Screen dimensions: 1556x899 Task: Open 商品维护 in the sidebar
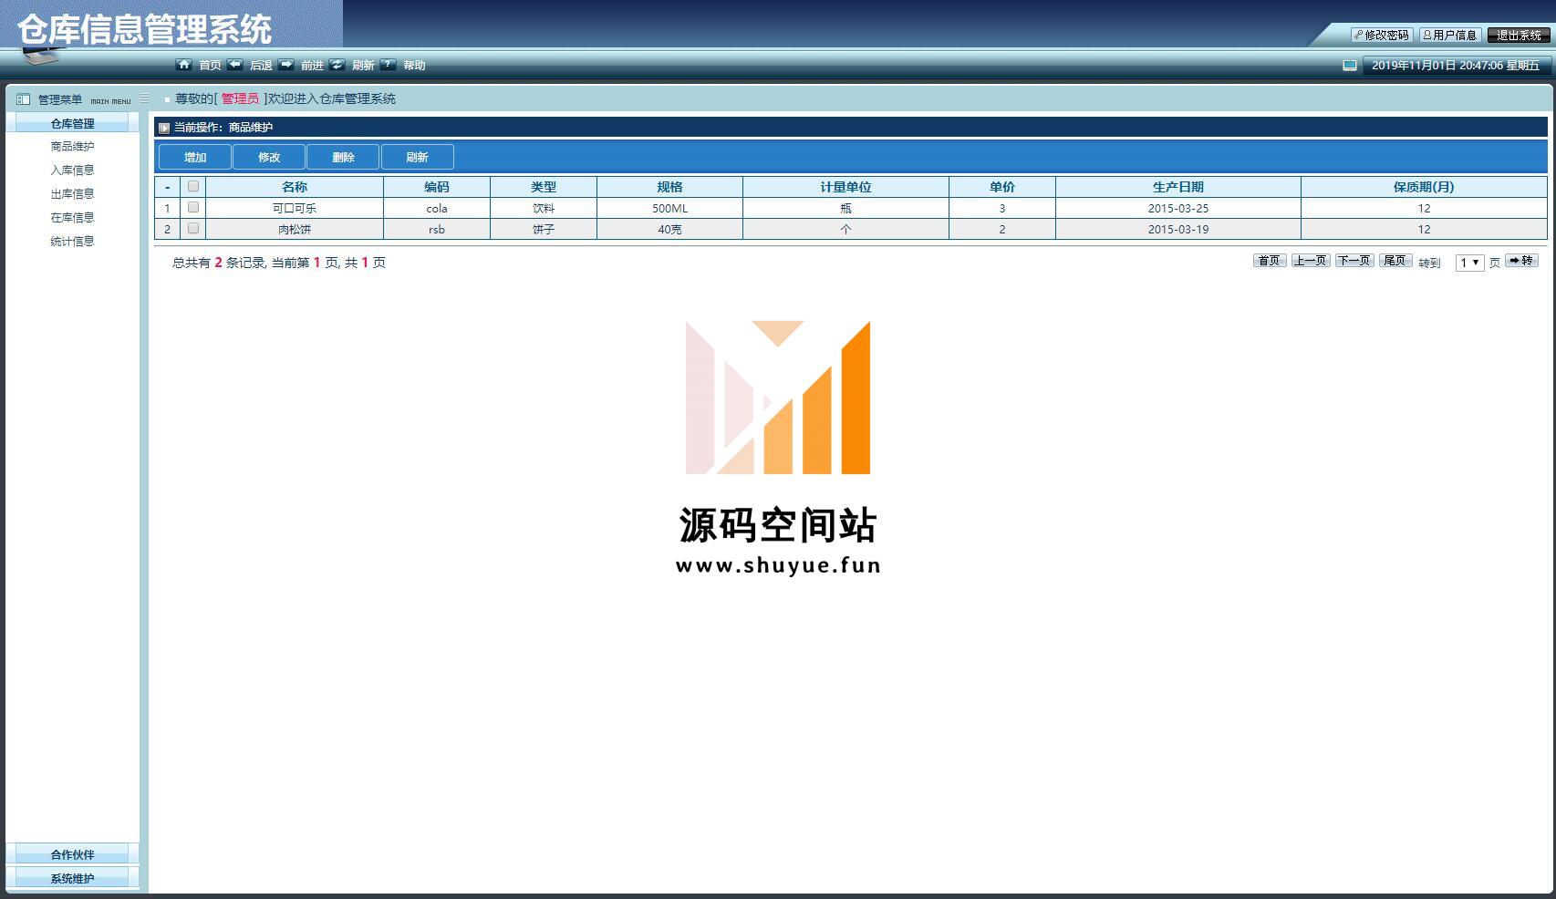(x=73, y=147)
